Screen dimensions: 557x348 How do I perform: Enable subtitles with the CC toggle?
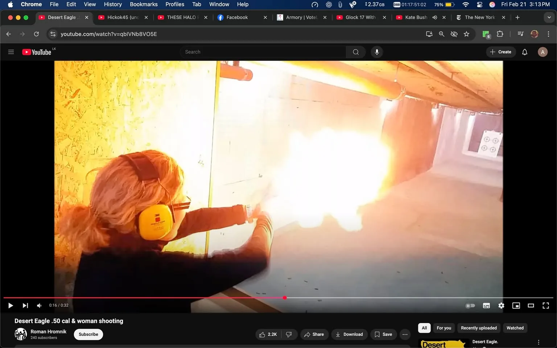click(486, 306)
